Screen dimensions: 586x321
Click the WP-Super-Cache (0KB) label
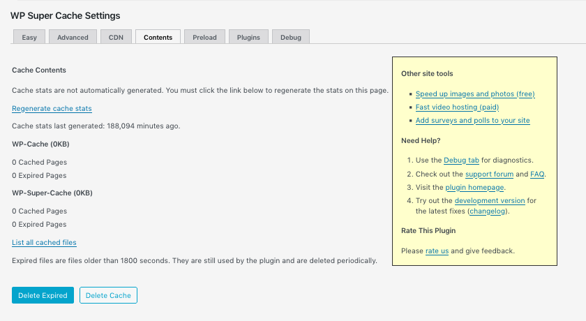pos(52,193)
